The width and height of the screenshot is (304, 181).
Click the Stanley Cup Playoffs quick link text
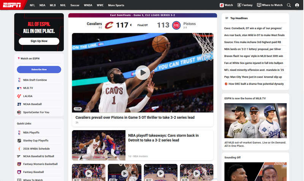click(x=36, y=141)
